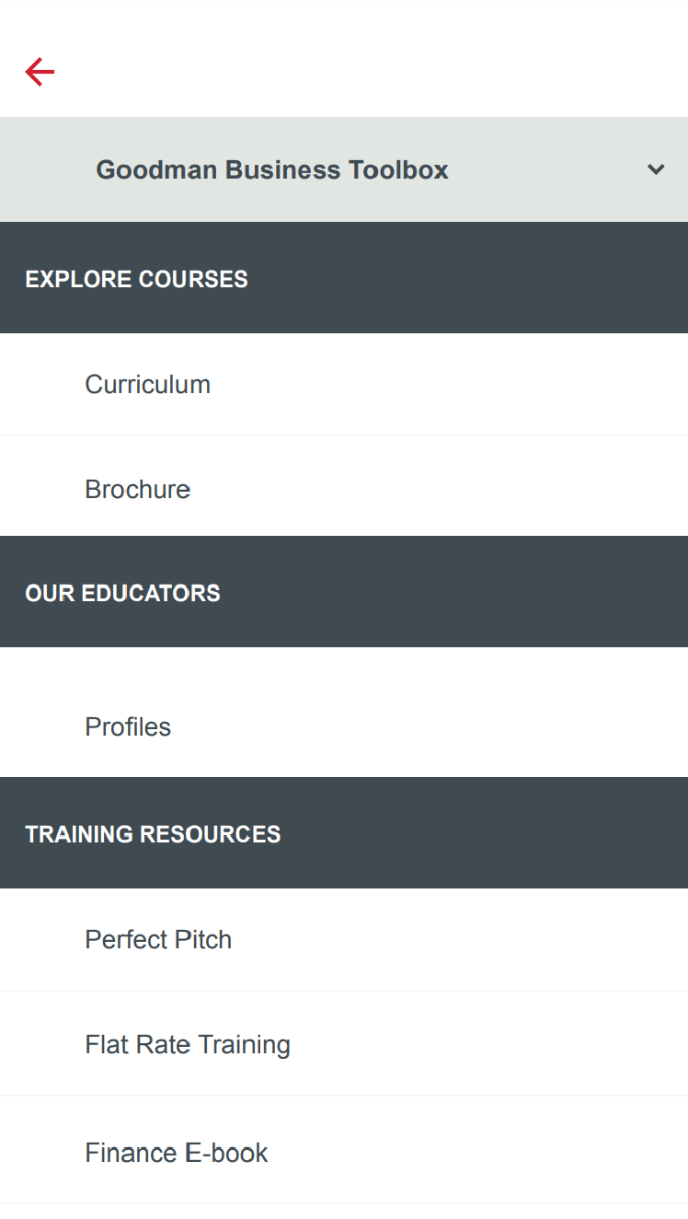Click the red back arrow icon
Viewport: 688px width, 1219px height.
(40, 72)
